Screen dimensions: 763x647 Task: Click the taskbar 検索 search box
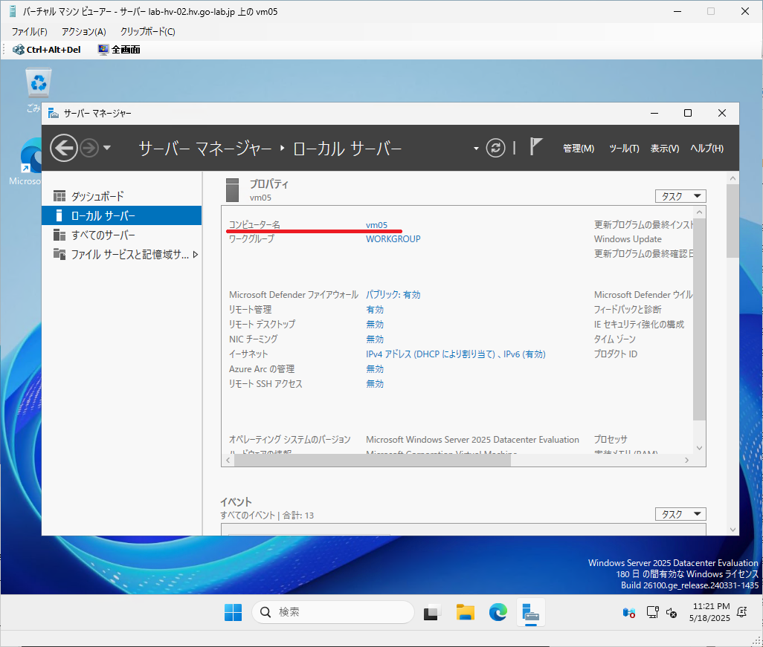pos(333,612)
